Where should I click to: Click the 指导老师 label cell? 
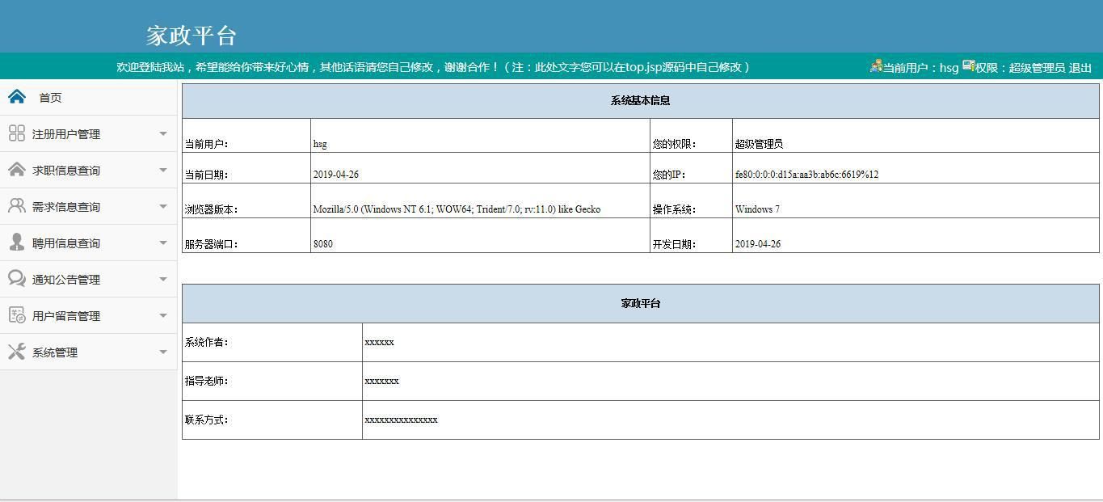(272, 381)
